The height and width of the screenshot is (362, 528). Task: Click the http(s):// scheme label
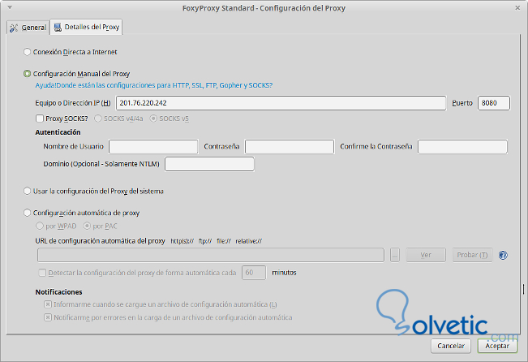pyautogui.click(x=182, y=241)
